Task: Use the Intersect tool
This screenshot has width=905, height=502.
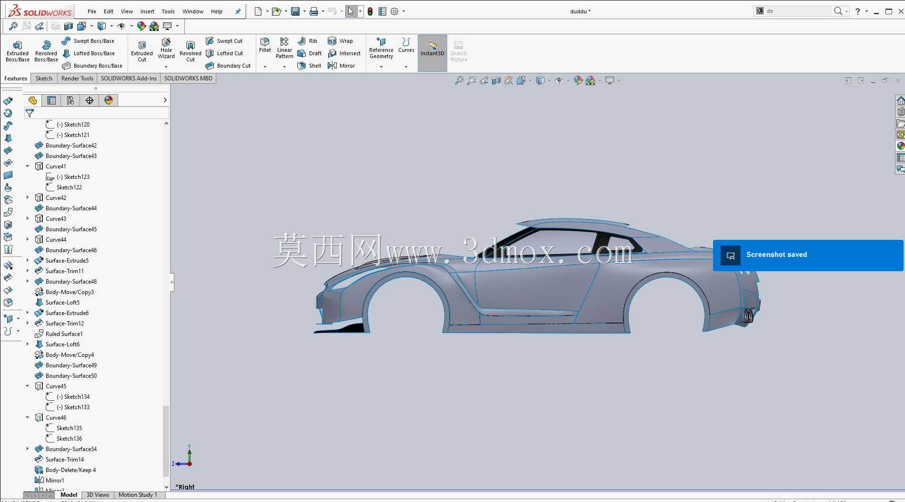Action: pyautogui.click(x=344, y=53)
